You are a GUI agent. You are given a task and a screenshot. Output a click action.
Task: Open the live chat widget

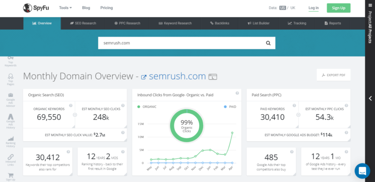click(x=362, y=171)
